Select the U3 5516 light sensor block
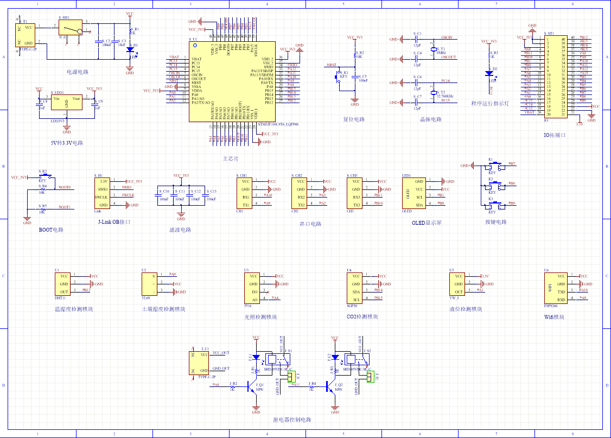 click(x=252, y=288)
